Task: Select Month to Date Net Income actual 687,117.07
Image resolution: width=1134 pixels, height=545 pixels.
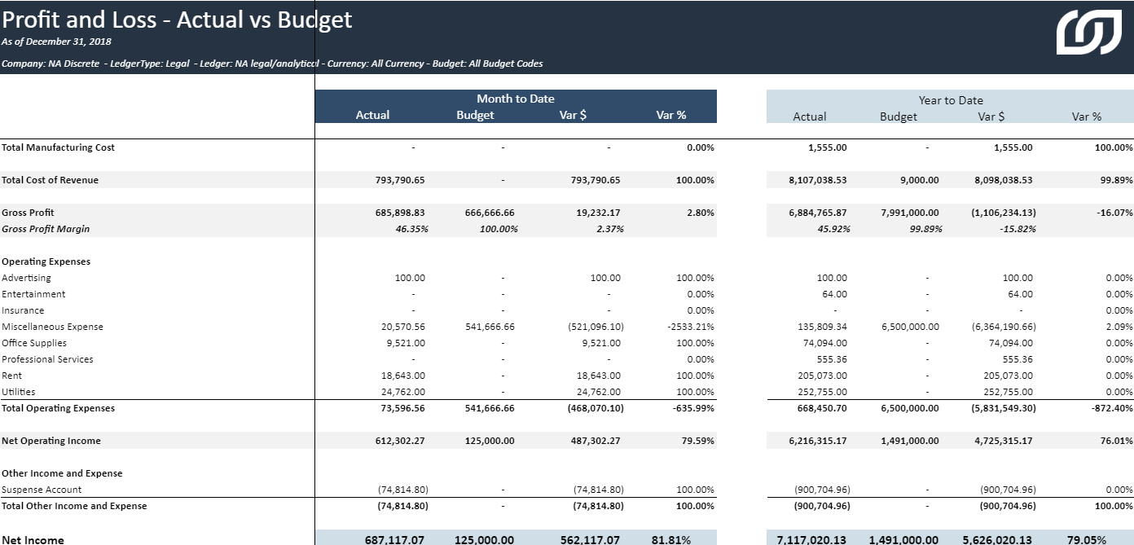Action: point(393,539)
